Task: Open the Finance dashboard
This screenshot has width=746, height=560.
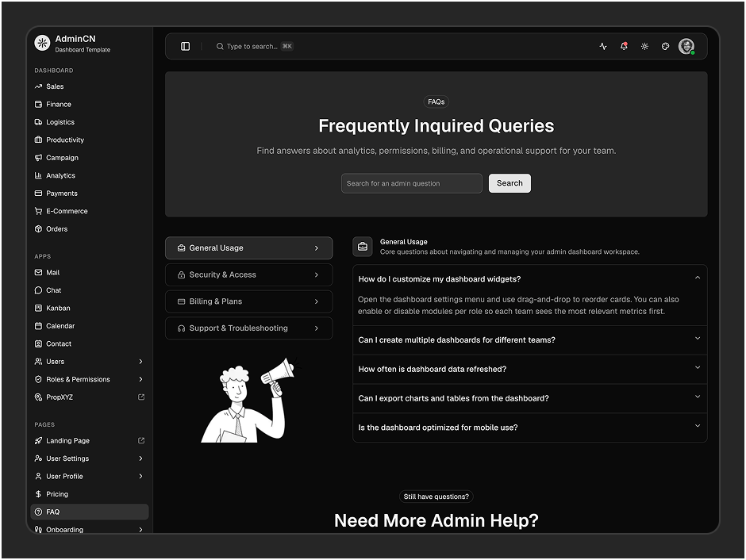Action: (90, 104)
